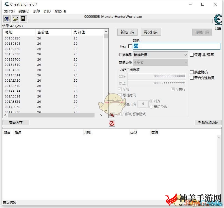
Task: Click the fast scan alignment value field
Action: pyautogui.click(x=143, y=104)
